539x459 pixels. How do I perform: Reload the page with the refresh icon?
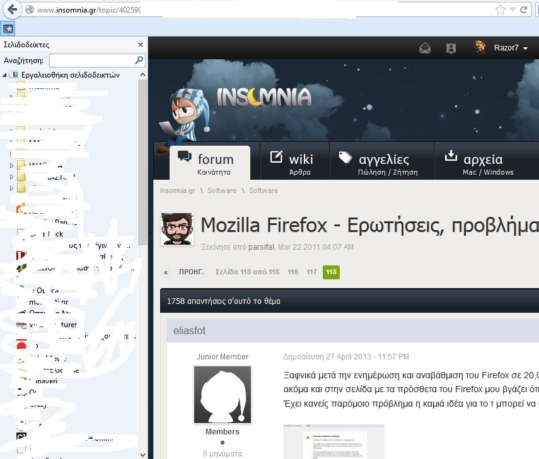[x=524, y=9]
